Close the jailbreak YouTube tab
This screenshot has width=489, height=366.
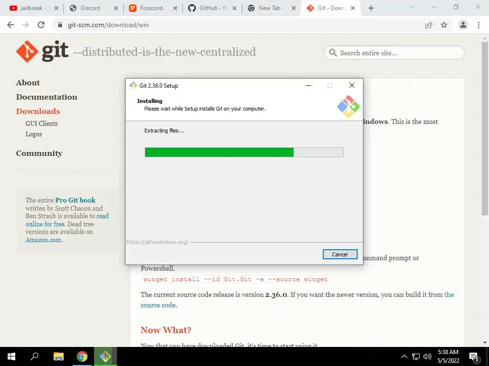[56, 9]
